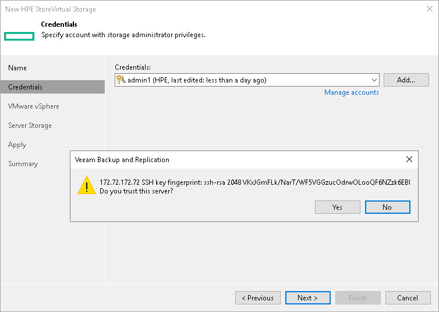
Task: Click the green HPE logo icon
Action: coord(19,36)
